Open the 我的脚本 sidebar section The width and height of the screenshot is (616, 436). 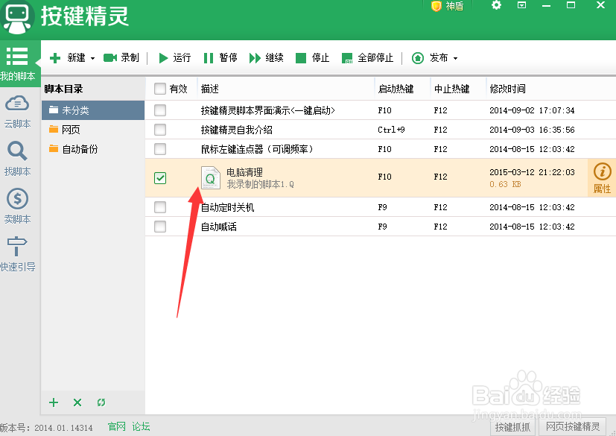(x=18, y=63)
